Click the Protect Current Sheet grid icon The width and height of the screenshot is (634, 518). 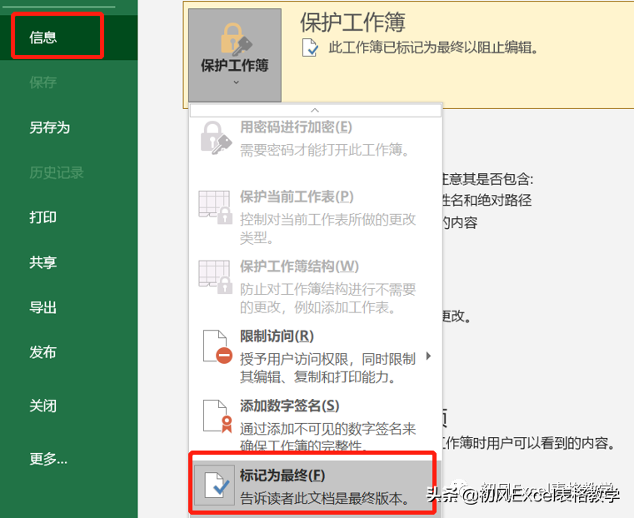click(x=215, y=207)
